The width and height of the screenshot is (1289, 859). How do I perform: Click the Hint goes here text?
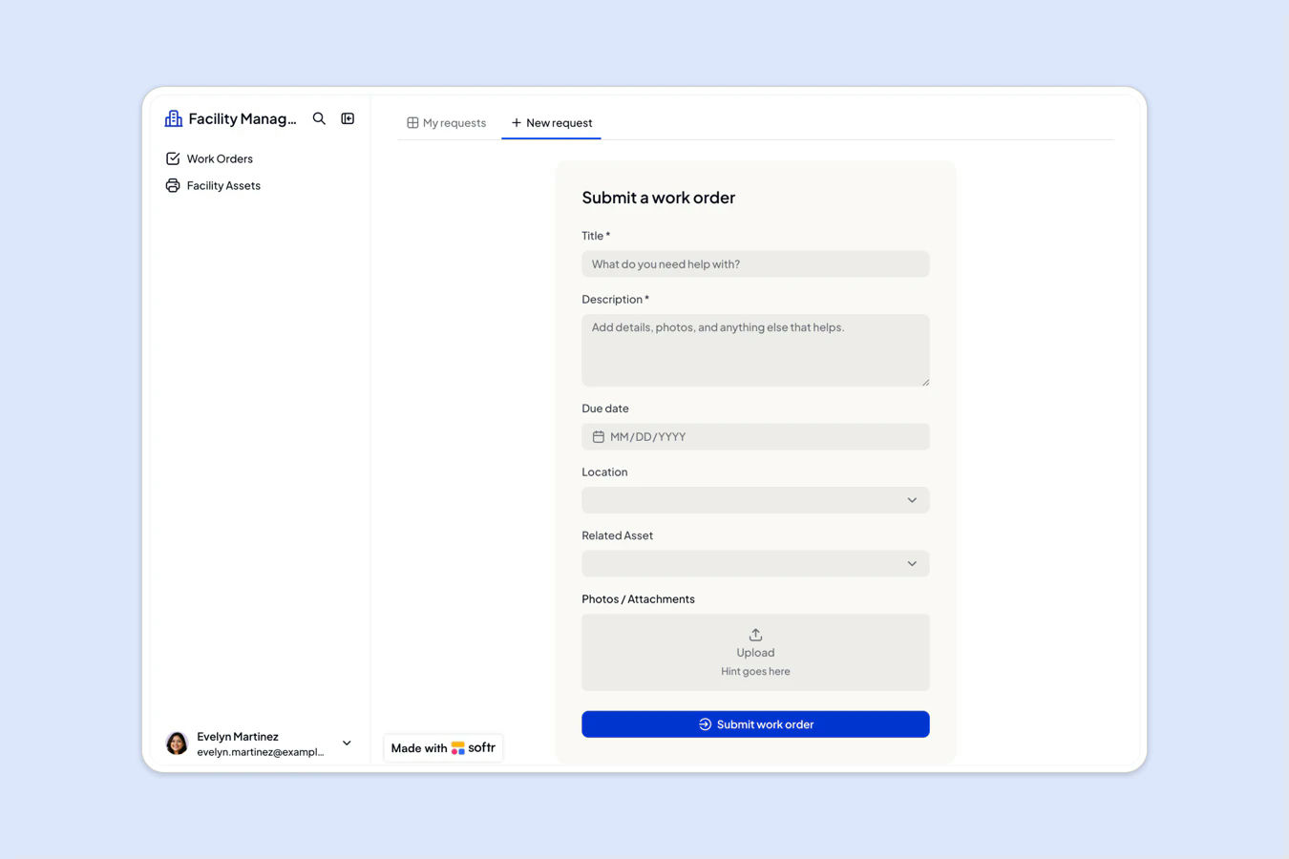[x=755, y=672]
